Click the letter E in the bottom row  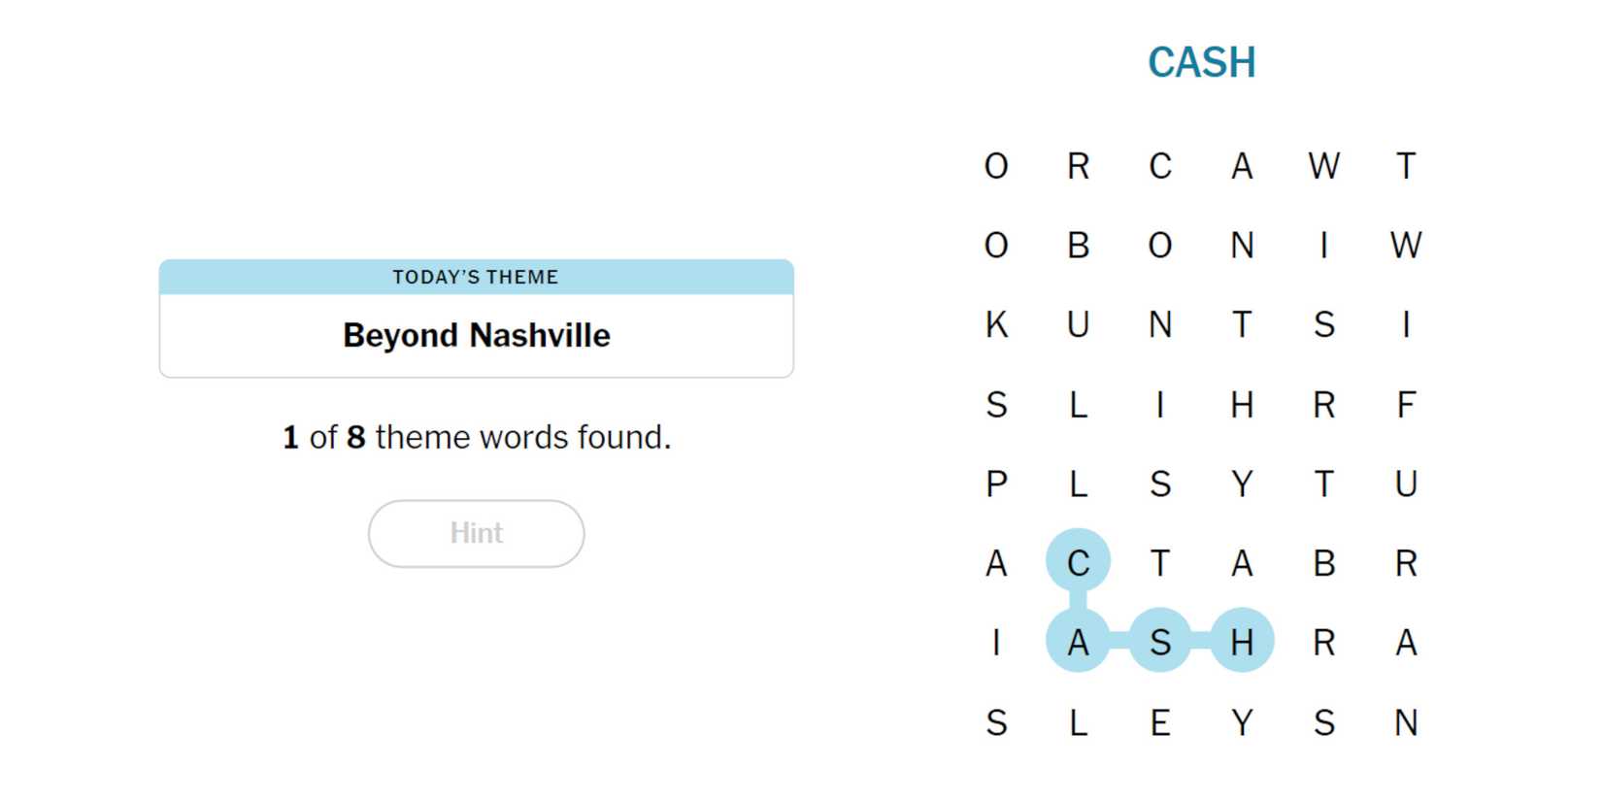(1160, 722)
